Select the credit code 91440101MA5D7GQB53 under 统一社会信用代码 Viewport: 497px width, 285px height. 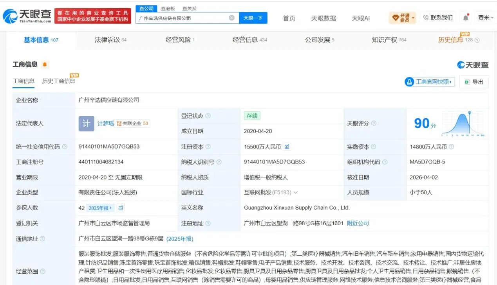(109, 147)
